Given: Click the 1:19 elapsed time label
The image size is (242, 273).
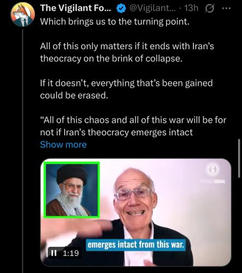Looking at the screenshot, I should 71,253.
